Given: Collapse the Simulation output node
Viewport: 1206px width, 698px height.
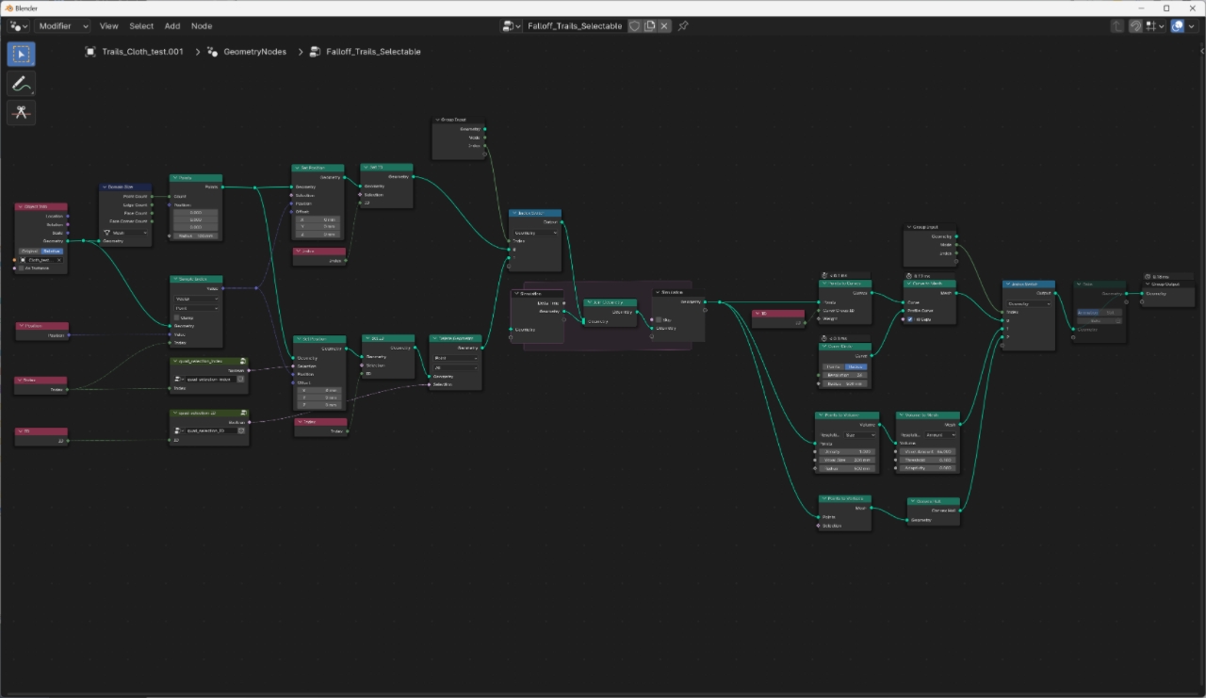Looking at the screenshot, I should click(658, 293).
